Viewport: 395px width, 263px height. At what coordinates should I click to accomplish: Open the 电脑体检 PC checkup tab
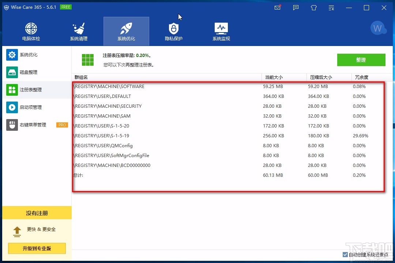31,31
